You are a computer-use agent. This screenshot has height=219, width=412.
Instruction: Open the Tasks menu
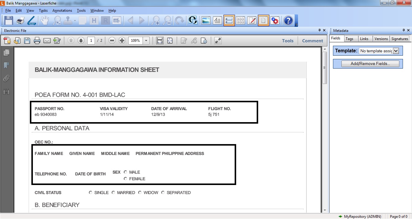(x=43, y=11)
